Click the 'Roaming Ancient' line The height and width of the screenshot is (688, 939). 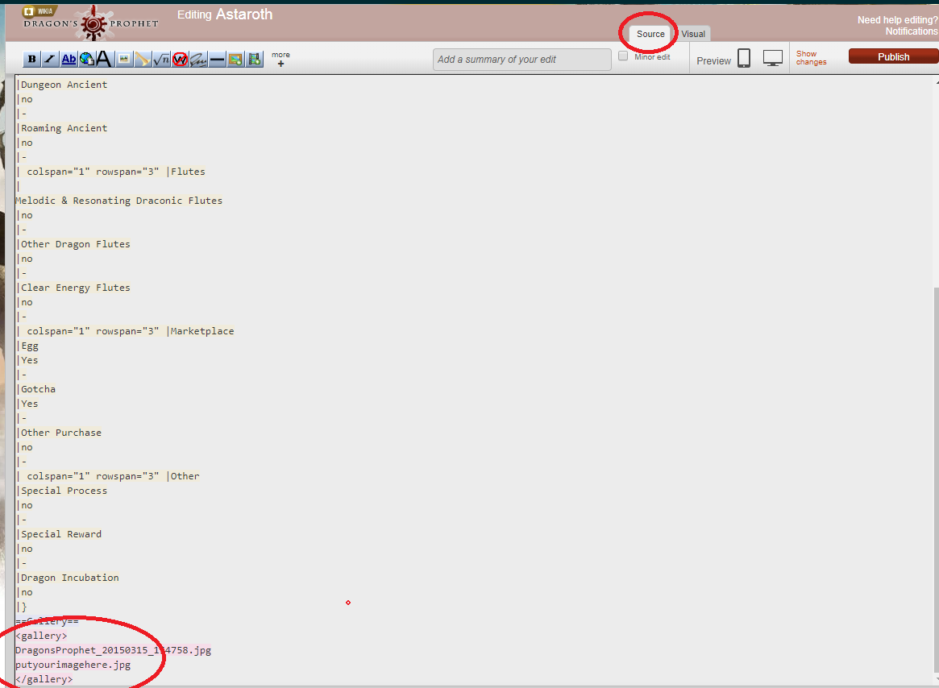point(63,128)
